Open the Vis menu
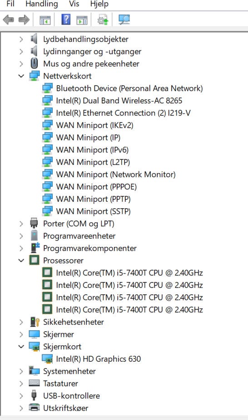This screenshot has width=248, height=420. point(74,4)
